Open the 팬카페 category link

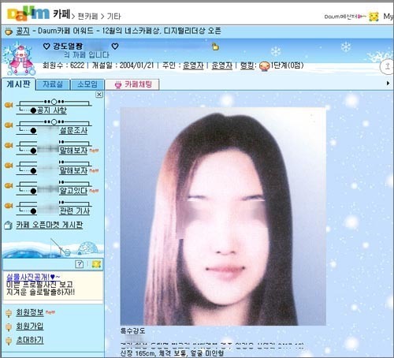coord(87,17)
